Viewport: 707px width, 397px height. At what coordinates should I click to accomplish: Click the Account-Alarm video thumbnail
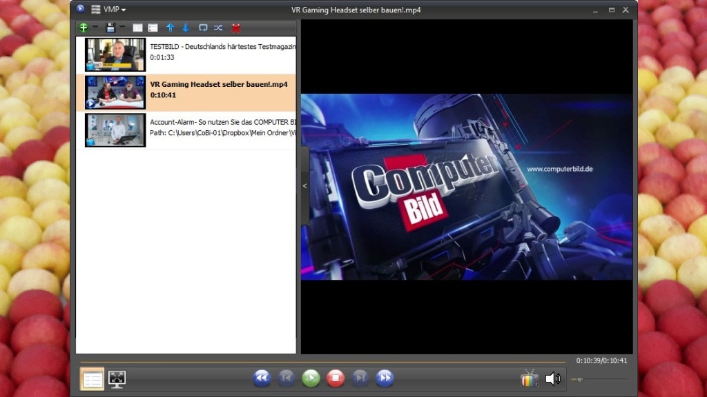click(x=115, y=130)
